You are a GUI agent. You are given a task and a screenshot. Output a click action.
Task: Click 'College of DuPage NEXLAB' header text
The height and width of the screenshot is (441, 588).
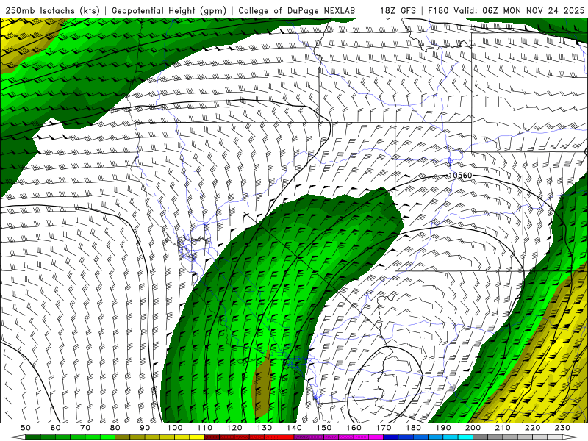296,11
